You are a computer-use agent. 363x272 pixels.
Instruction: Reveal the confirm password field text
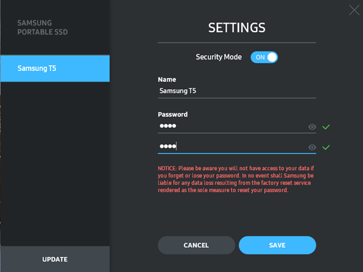tap(312, 147)
